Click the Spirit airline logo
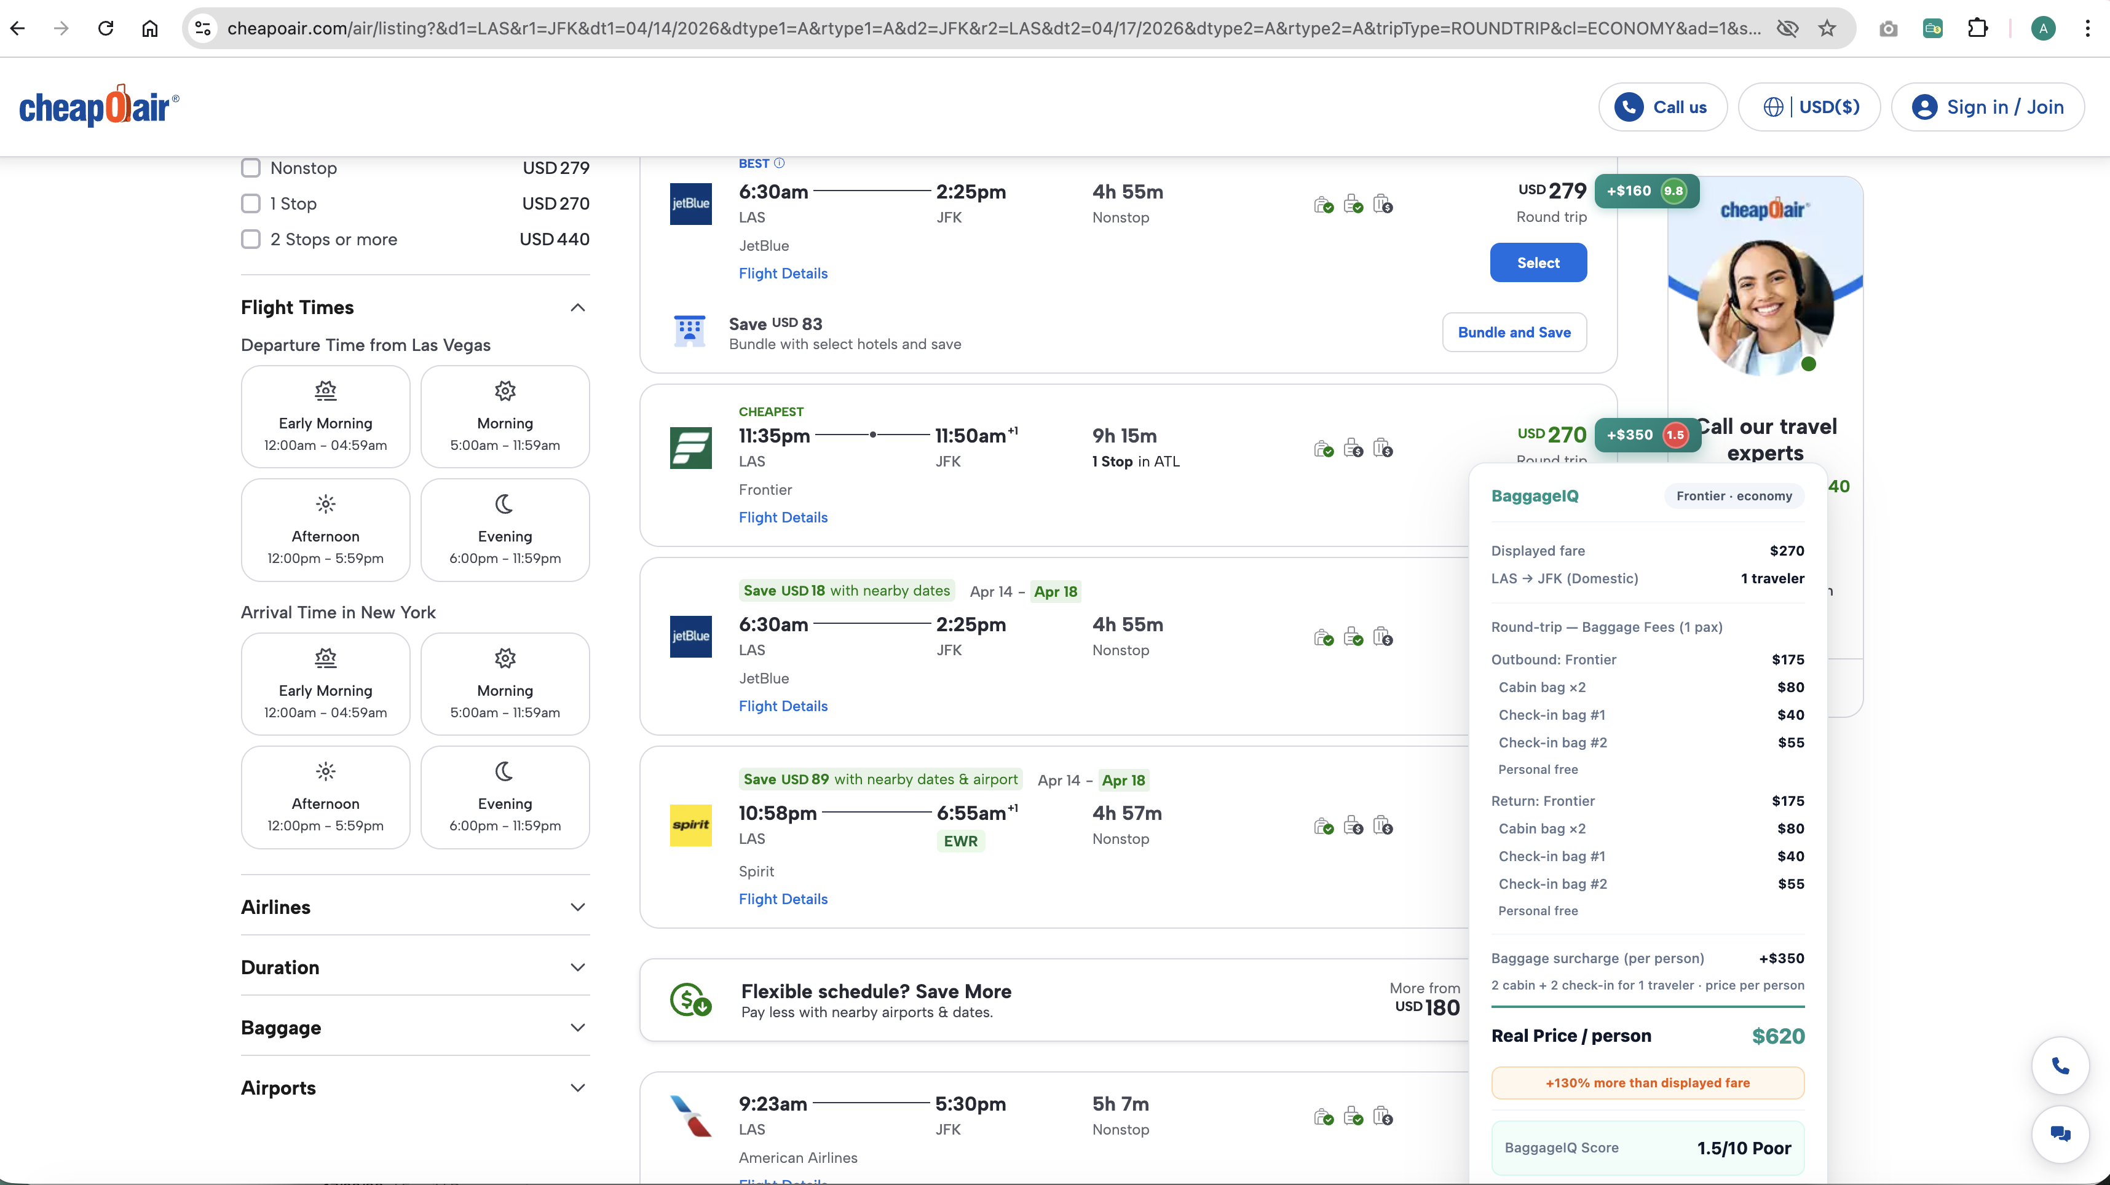The width and height of the screenshot is (2110, 1185). [690, 825]
